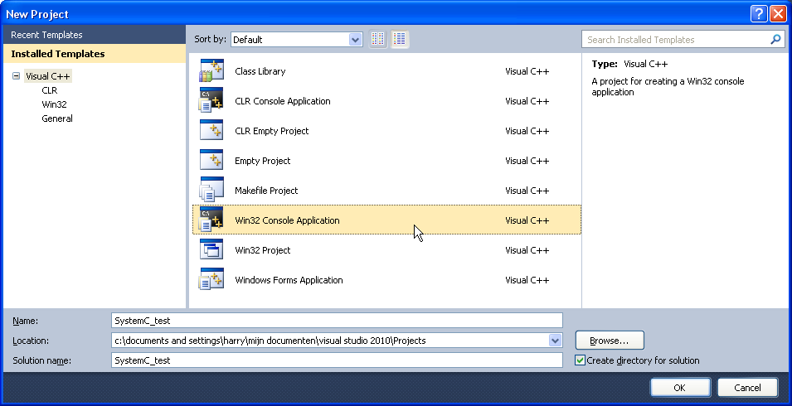Click the Makefile Project icon

211,191
